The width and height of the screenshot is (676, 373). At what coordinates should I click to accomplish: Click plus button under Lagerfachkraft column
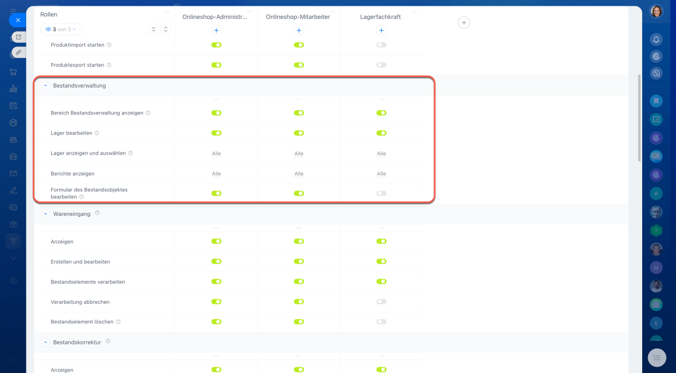point(381,31)
